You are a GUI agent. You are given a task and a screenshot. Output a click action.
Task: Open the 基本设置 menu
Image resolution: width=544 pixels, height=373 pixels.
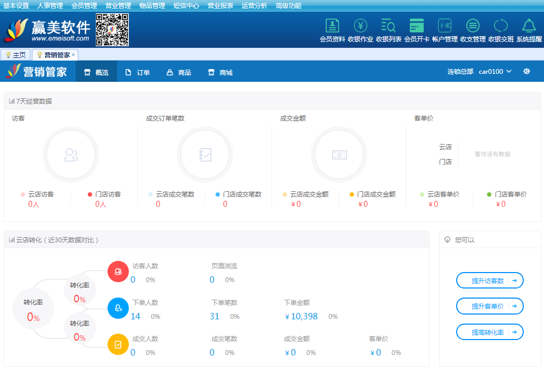[x=16, y=6]
